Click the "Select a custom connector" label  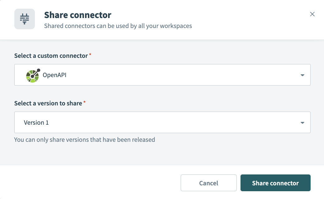pos(51,56)
